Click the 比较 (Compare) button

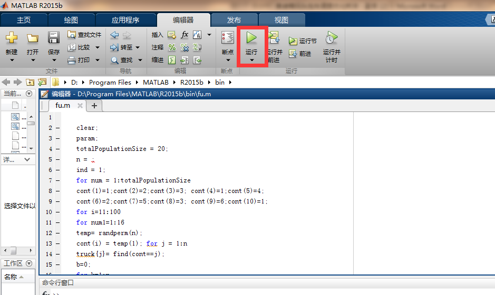pos(79,47)
